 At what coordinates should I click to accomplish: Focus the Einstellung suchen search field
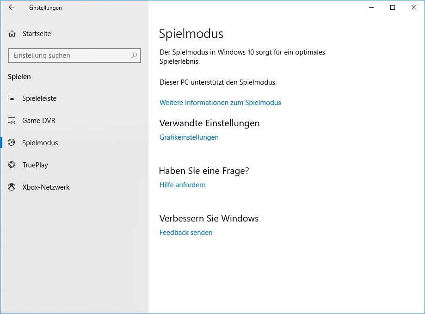74,55
